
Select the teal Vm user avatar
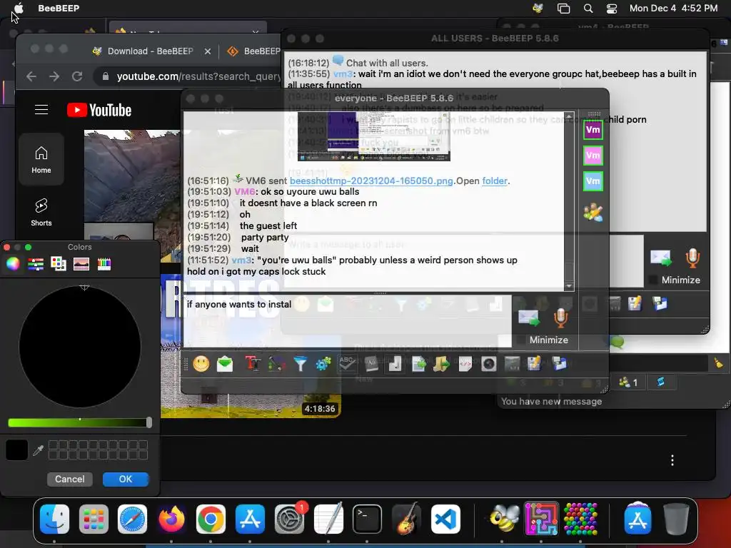pos(593,181)
